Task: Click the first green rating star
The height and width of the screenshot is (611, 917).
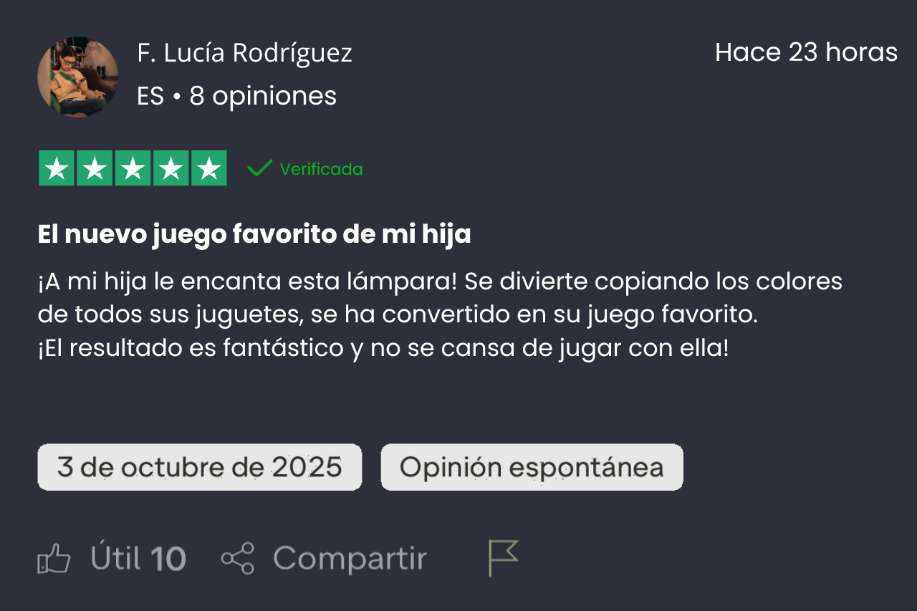Action: tap(57, 168)
